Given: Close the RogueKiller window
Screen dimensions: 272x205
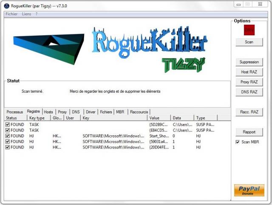Looking at the screenshot, I should point(260,4).
